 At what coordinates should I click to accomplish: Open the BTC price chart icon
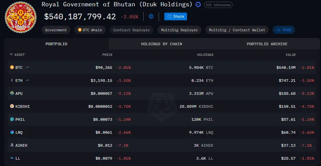27,68
